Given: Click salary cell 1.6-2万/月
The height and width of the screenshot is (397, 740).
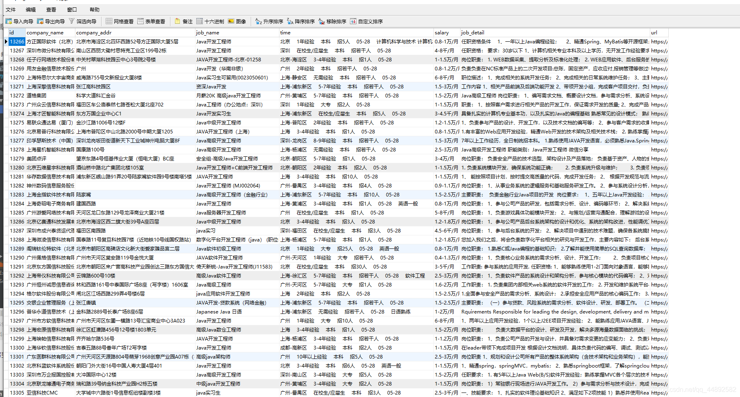Looking at the screenshot, I should point(447,284).
